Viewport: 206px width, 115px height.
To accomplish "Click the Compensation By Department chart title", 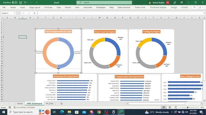I will coord(129,77).
